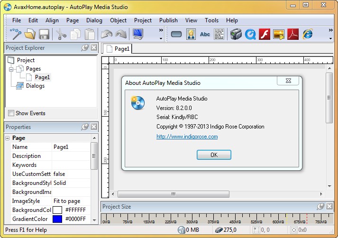Open the Tools menu
The width and height of the screenshot is (338, 238).
pos(211,20)
